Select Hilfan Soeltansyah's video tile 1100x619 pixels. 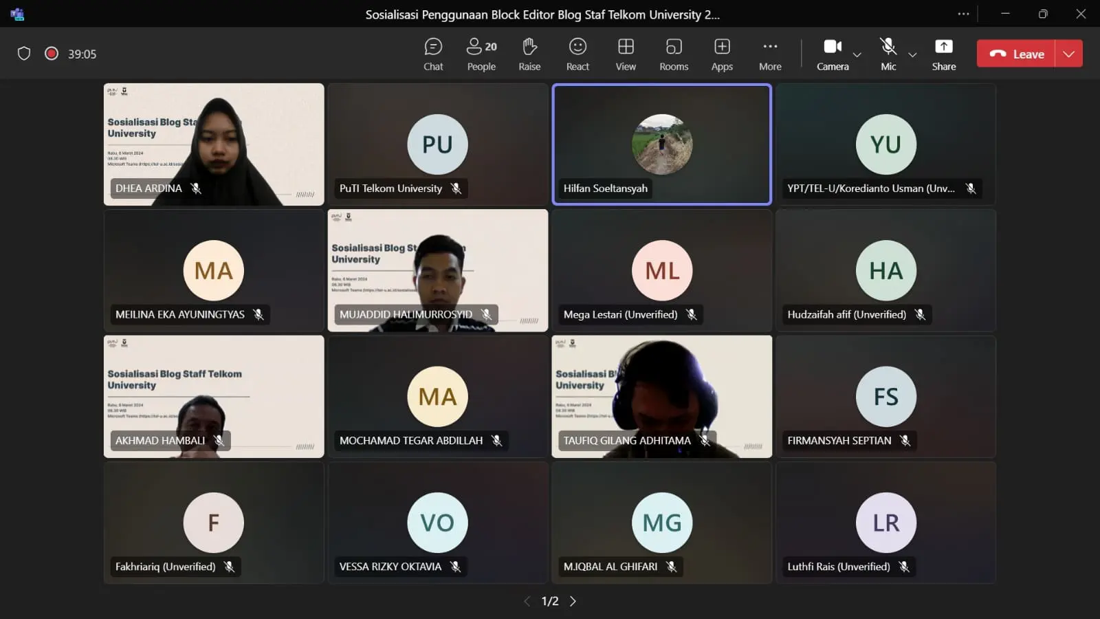click(661, 144)
